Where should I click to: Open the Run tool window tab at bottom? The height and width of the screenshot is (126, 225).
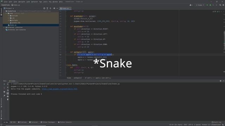click(6, 122)
